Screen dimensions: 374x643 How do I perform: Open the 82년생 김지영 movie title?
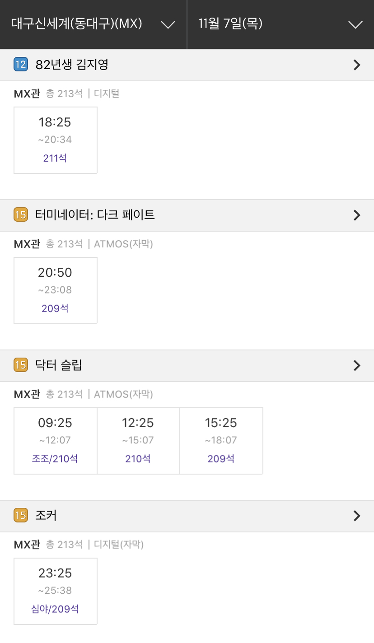point(72,65)
